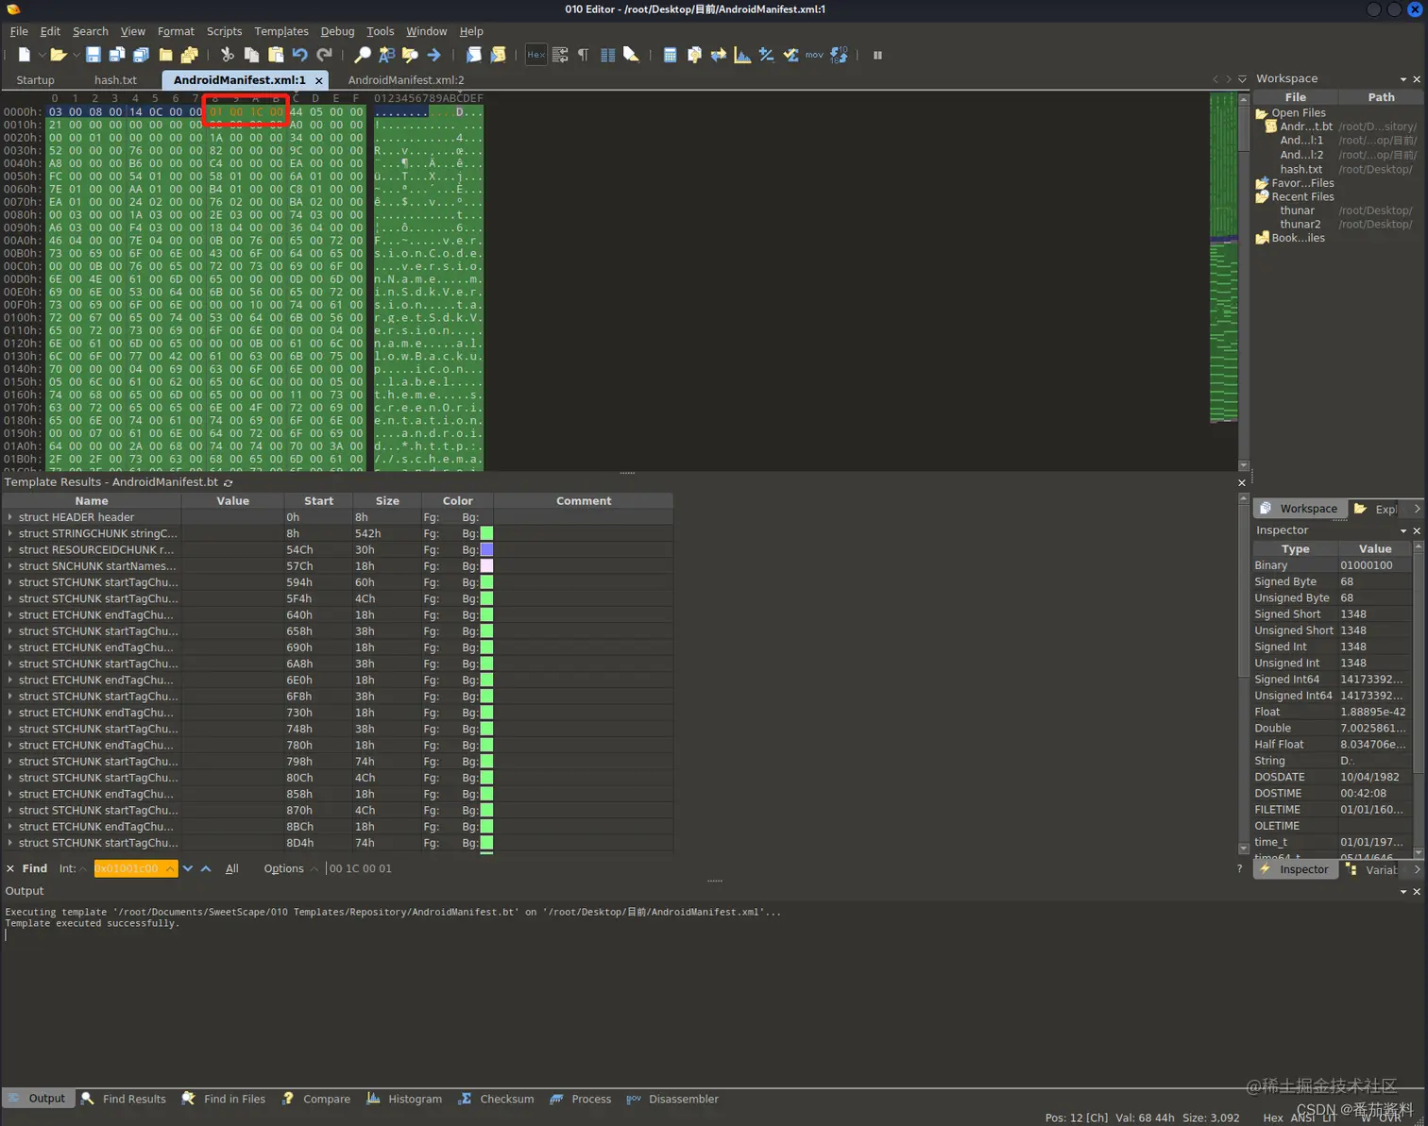Click the Goto arrow toolbar icon
This screenshot has height=1126, width=1428.
434,55
